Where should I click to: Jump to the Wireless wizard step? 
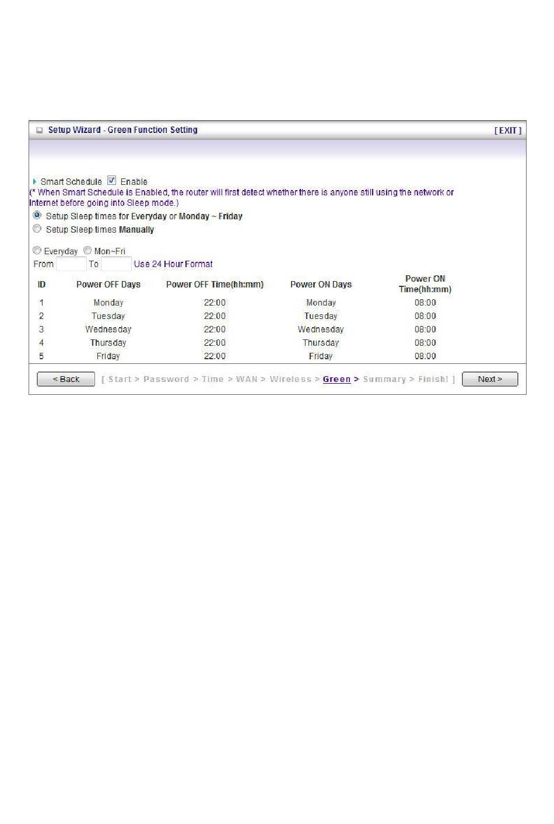click(x=290, y=379)
